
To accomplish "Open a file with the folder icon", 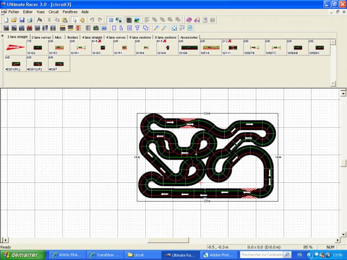I will pyautogui.click(x=14, y=20).
